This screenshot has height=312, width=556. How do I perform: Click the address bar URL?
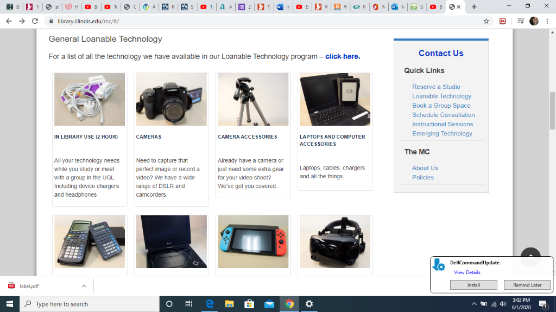point(89,21)
